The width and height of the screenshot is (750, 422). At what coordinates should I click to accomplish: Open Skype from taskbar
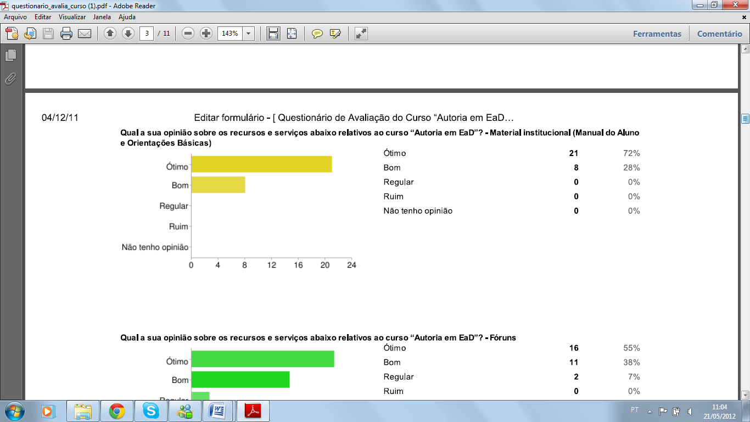click(x=151, y=410)
